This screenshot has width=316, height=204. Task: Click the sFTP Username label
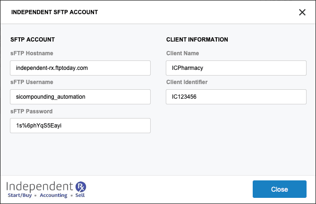pyautogui.click(x=32, y=82)
